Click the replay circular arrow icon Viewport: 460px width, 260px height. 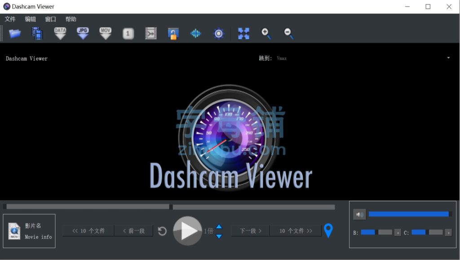click(x=162, y=231)
